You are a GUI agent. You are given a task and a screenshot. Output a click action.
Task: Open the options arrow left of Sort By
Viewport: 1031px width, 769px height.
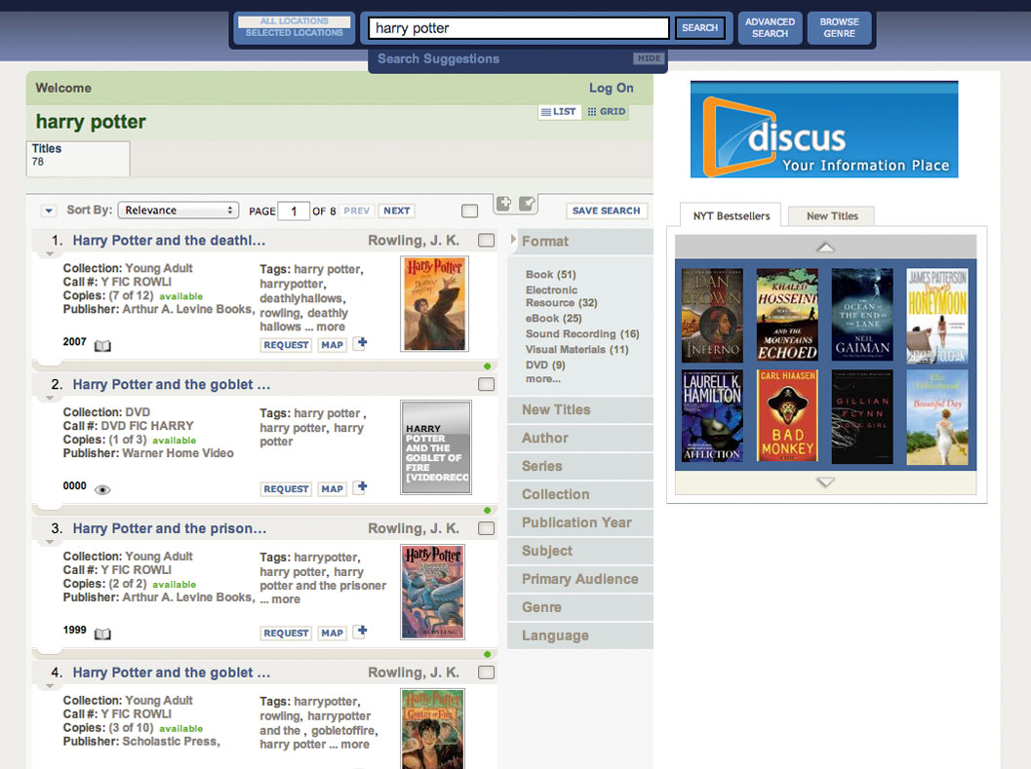click(49, 211)
